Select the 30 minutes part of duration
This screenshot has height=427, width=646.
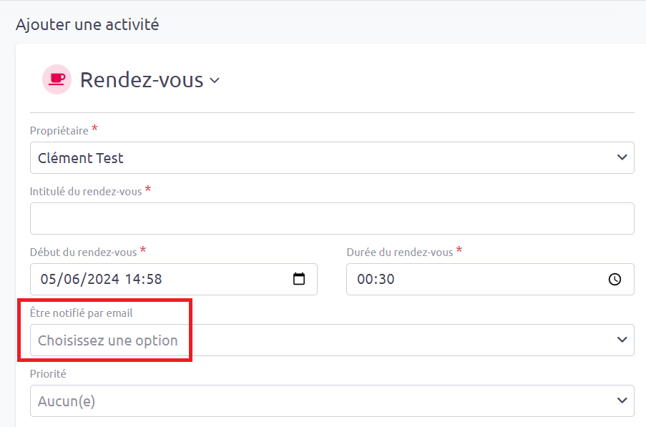tap(386, 279)
